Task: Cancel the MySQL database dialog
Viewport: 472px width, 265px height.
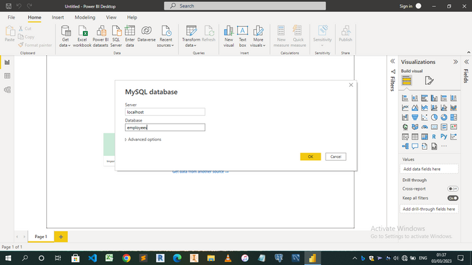Action: click(336, 157)
